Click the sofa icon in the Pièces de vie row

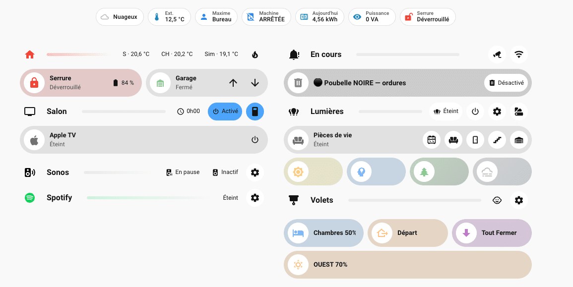click(453, 140)
